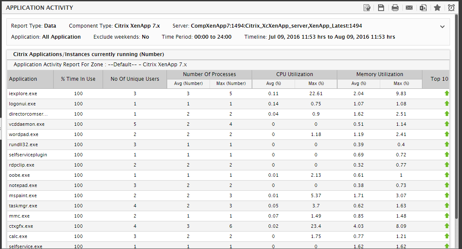Viewport: 462px width, 249px height.
Task: Click the green arrow in mspaint.exe row
Action: [x=447, y=195]
